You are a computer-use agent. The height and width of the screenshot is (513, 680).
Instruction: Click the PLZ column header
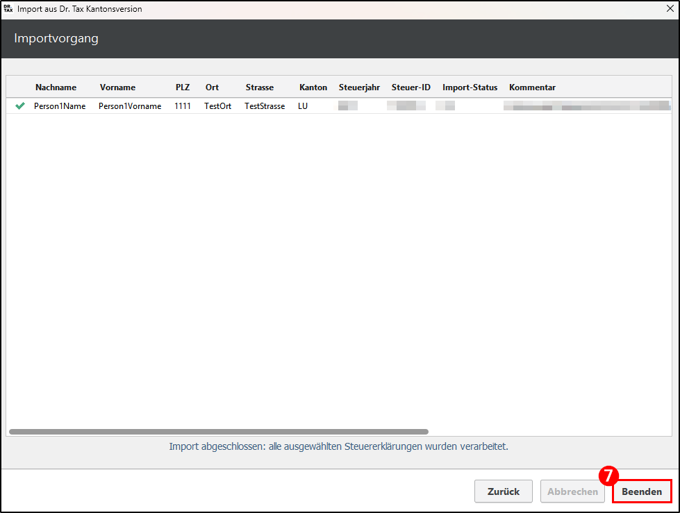[182, 87]
